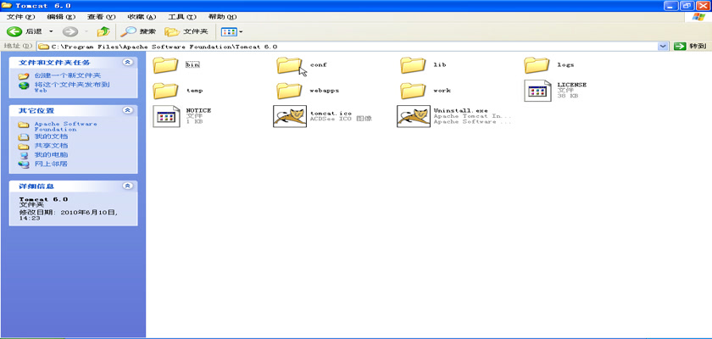Image resolution: width=712 pixels, height=339 pixels.
Task: Click the temp folder name label
Action: coord(194,91)
